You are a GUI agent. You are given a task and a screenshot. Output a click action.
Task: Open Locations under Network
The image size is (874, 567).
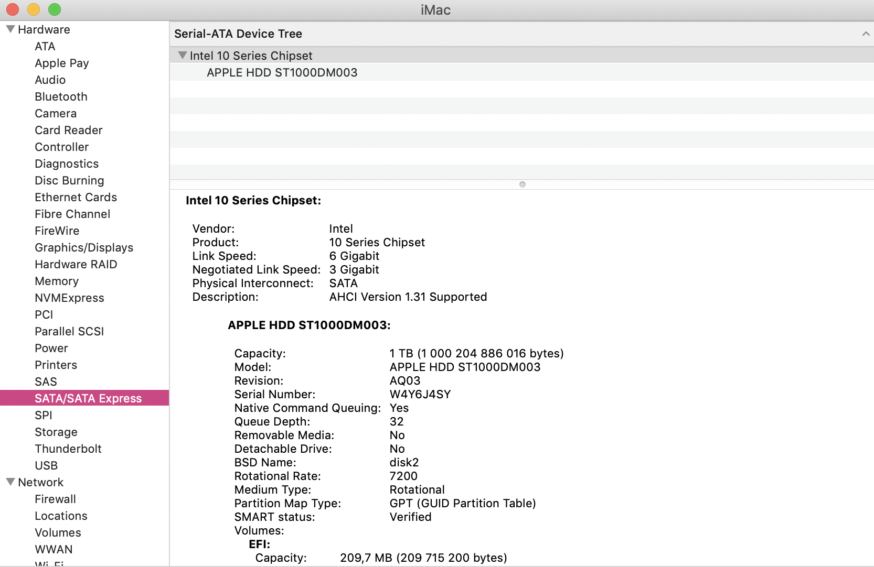click(x=61, y=516)
